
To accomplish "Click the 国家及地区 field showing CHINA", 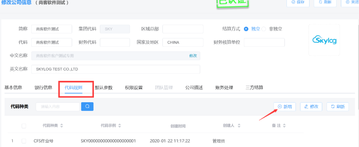I will 183,42.
